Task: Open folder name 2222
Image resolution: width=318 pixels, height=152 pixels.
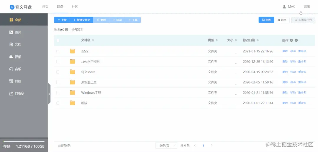Action: click(x=85, y=51)
